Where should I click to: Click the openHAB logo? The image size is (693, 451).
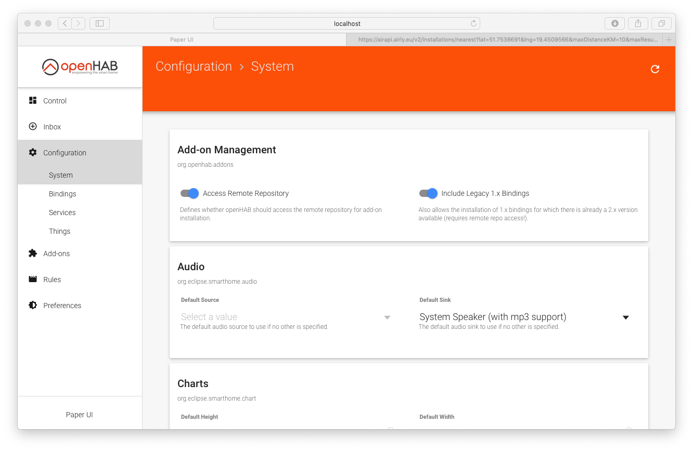80,67
